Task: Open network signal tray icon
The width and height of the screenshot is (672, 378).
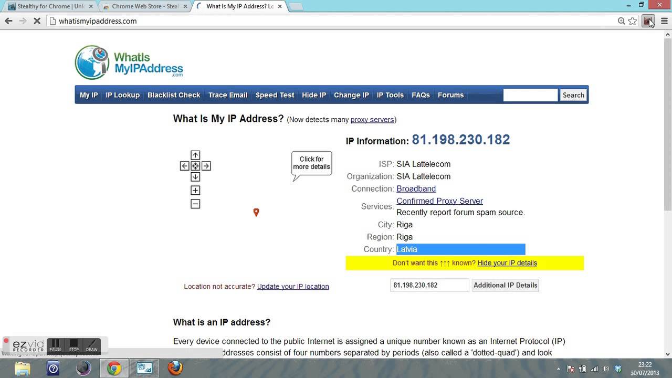Action: (x=594, y=369)
